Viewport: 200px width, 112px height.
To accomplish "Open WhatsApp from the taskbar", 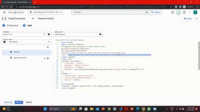I will (x=149, y=109).
